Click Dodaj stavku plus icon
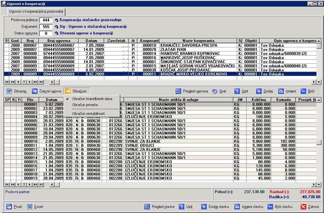 pyautogui.click(x=204, y=207)
